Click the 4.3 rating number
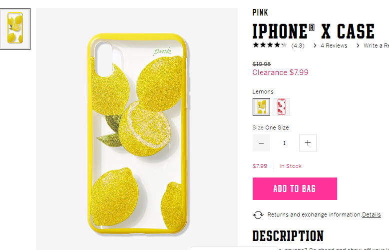The height and width of the screenshot is (250, 389). [298, 45]
